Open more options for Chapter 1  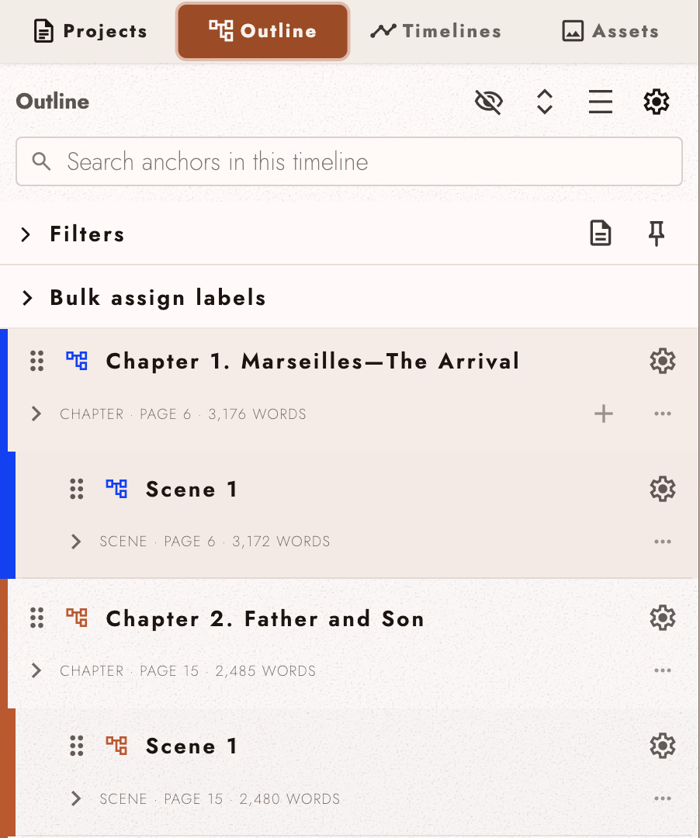(663, 414)
